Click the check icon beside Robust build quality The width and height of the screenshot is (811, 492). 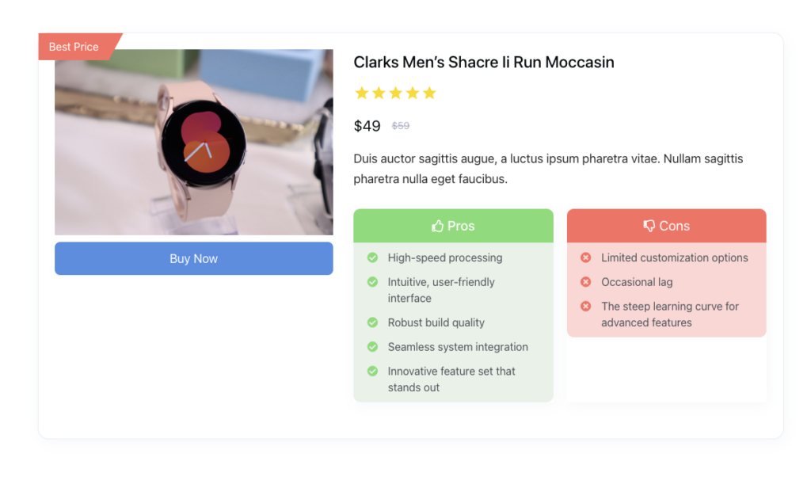[372, 322]
